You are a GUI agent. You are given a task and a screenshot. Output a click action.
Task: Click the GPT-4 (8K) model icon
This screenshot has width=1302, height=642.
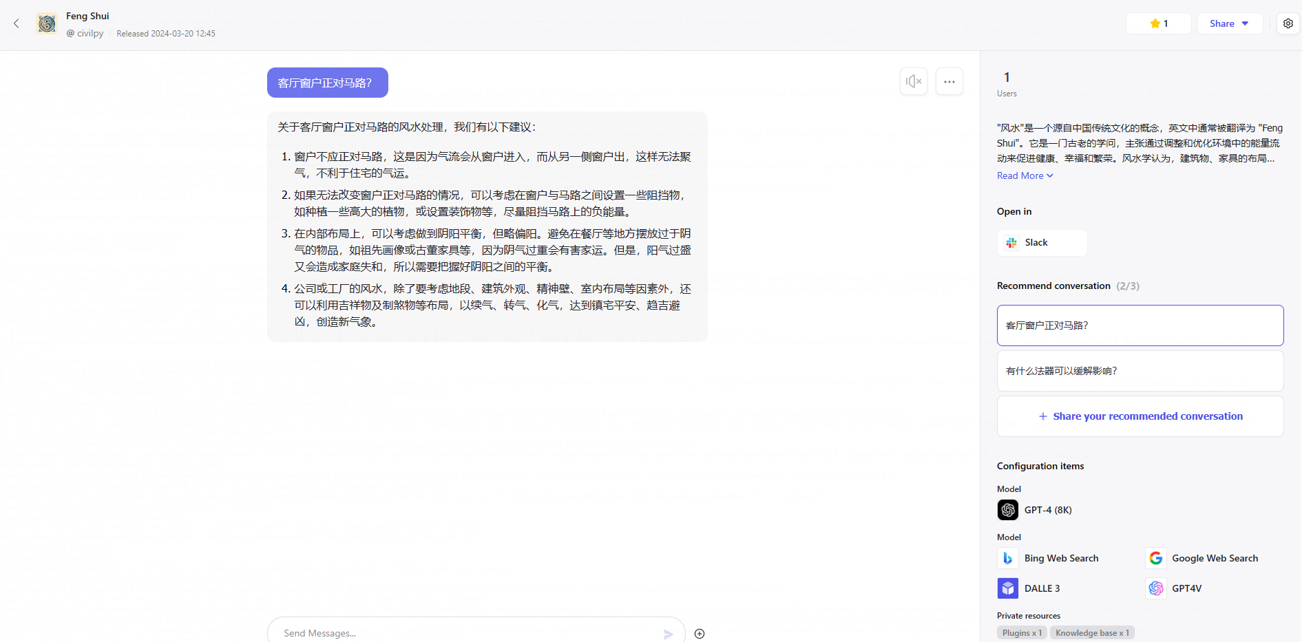click(x=1008, y=510)
